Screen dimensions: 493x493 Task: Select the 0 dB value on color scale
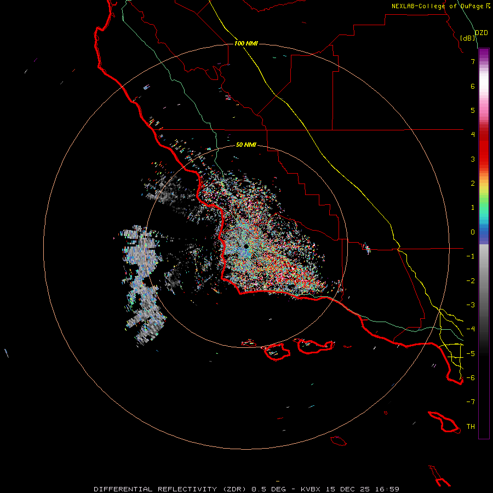(473, 232)
